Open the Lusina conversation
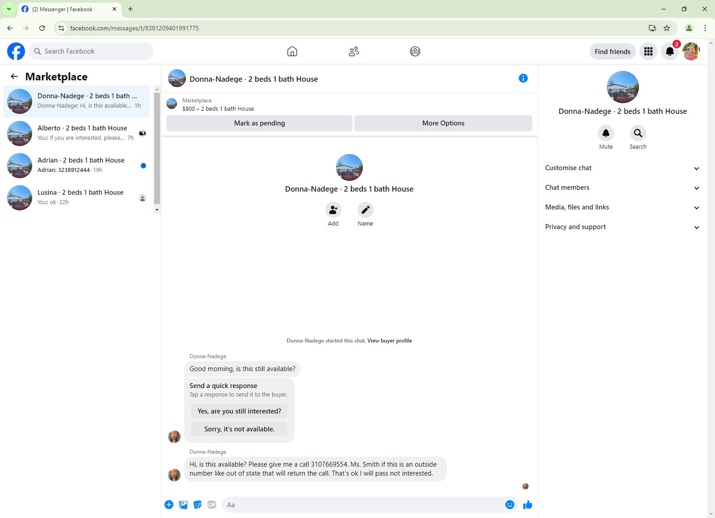This screenshot has width=715, height=518. tap(77, 198)
